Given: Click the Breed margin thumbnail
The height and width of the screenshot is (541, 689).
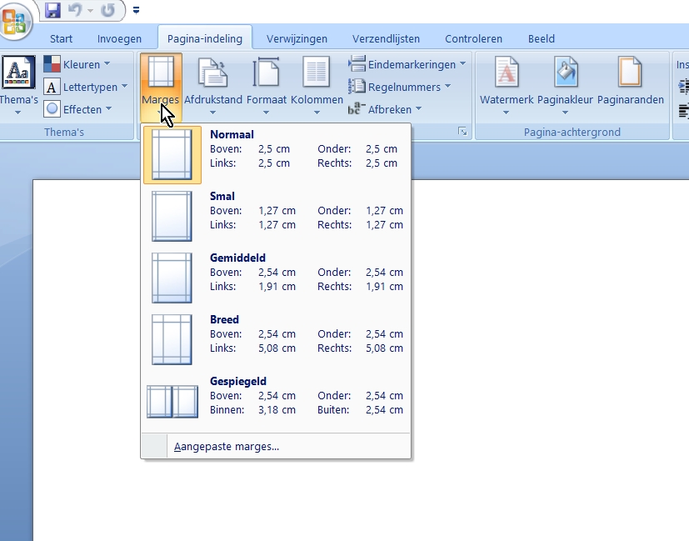Looking at the screenshot, I should [x=172, y=340].
